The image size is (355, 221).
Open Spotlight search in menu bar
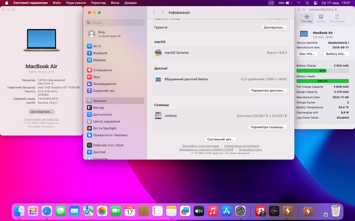307,3
